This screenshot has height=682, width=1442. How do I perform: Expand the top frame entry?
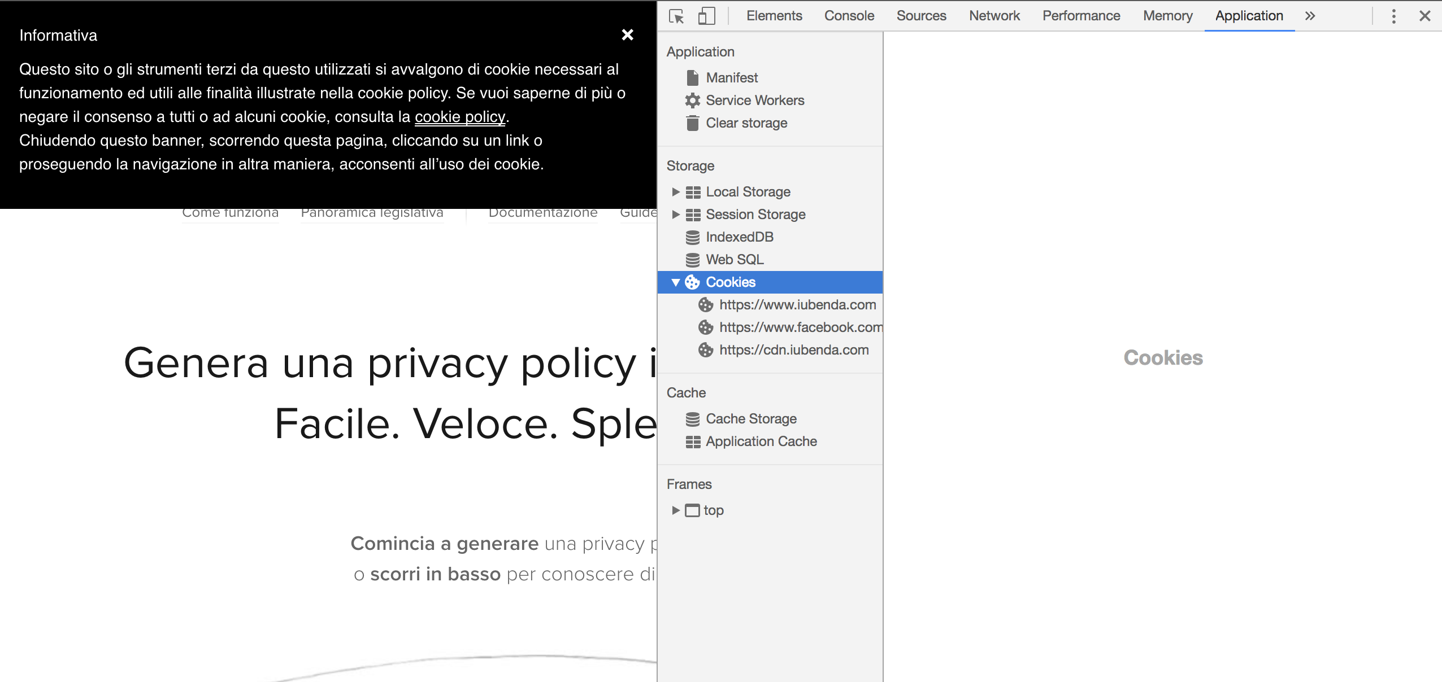[x=676, y=510]
